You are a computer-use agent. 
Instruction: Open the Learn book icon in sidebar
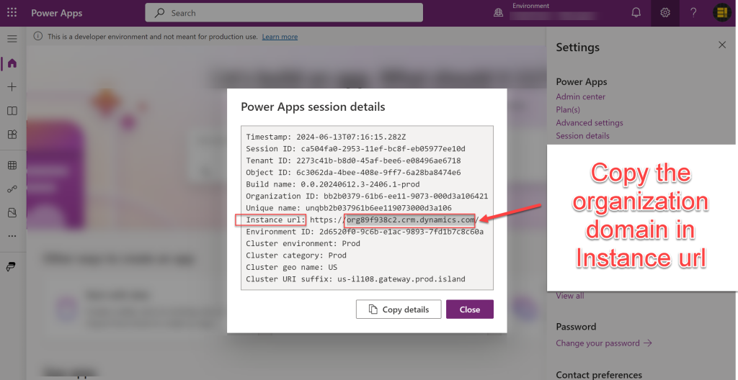pos(12,111)
